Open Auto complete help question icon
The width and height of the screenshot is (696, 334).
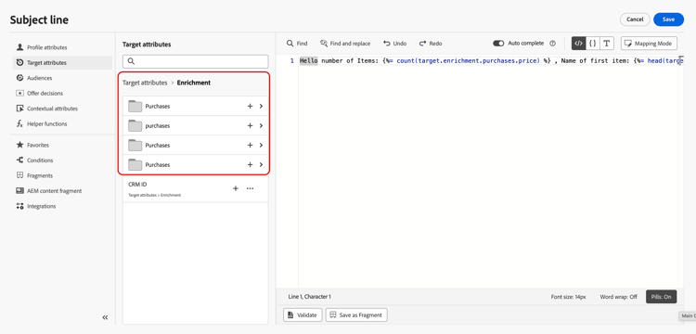[553, 44]
